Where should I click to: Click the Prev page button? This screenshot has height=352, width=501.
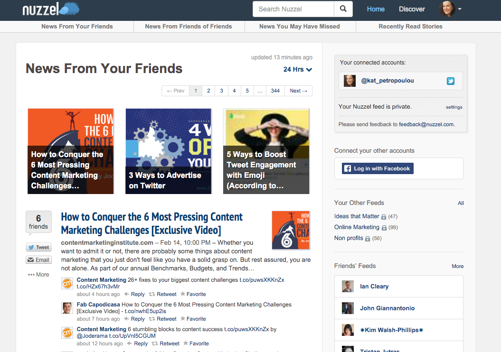[x=175, y=91]
